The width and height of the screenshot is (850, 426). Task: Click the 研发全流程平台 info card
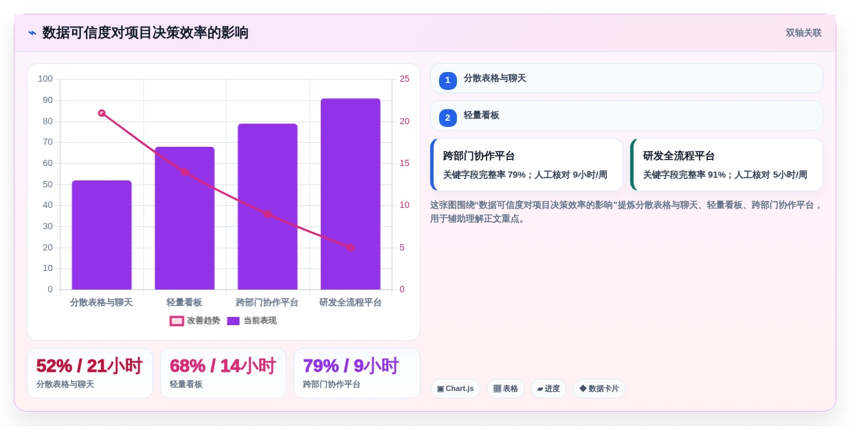pos(726,165)
